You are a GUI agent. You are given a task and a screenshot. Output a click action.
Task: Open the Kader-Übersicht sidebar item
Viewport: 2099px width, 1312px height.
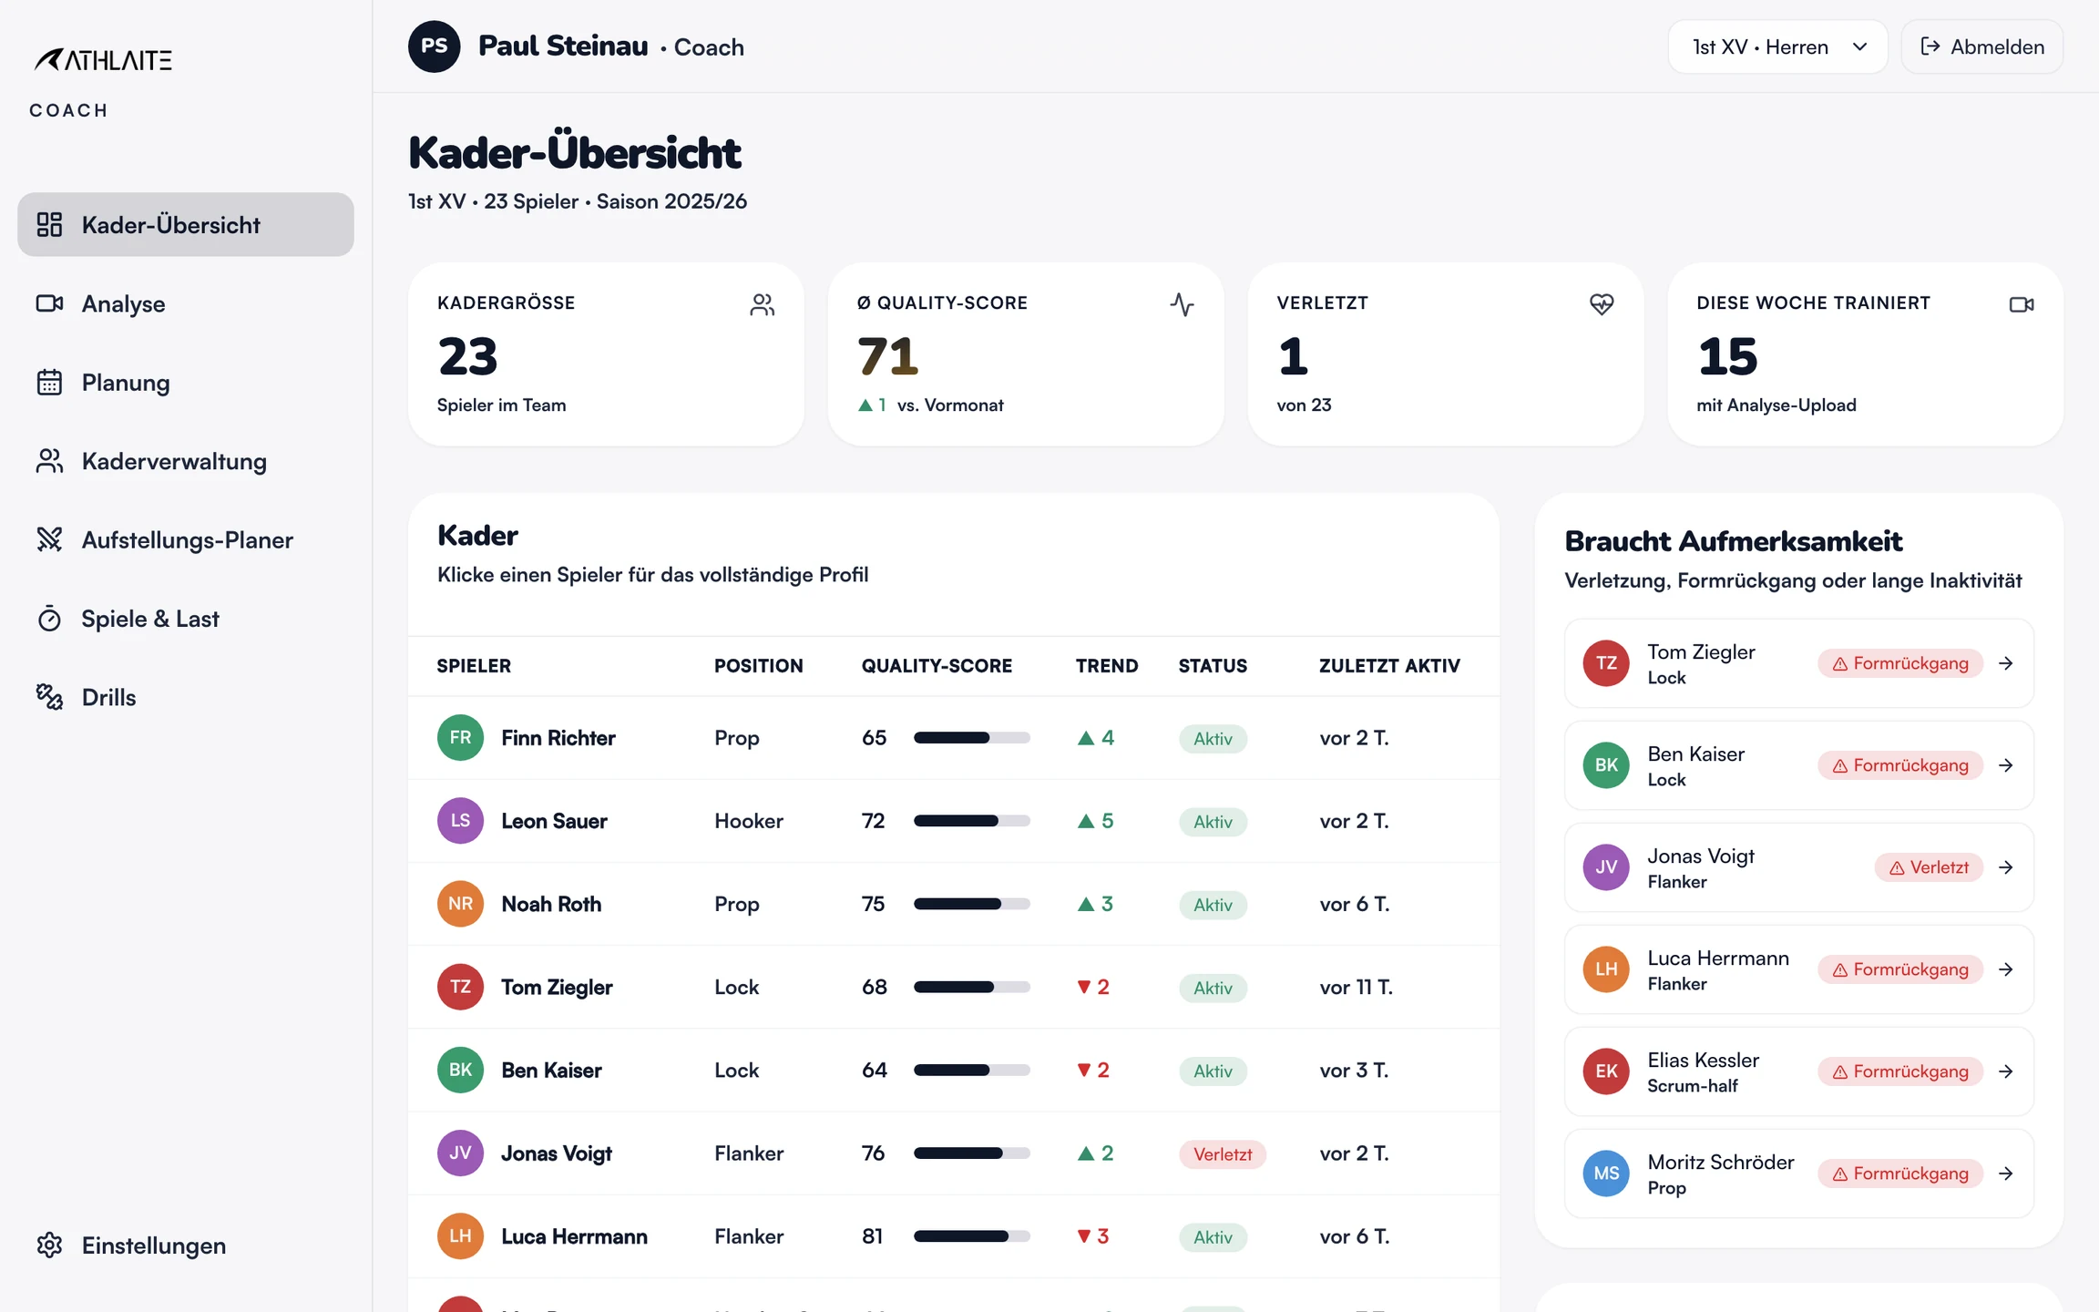(x=186, y=224)
